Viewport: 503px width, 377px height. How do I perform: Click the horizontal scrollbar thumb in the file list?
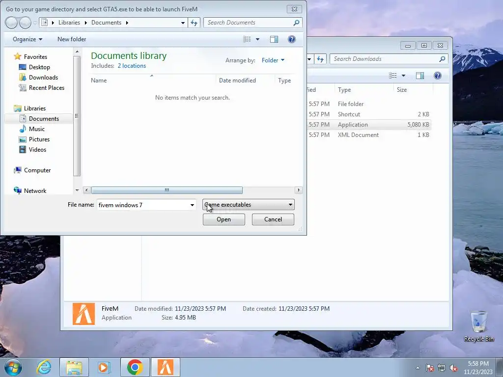pyautogui.click(x=167, y=190)
